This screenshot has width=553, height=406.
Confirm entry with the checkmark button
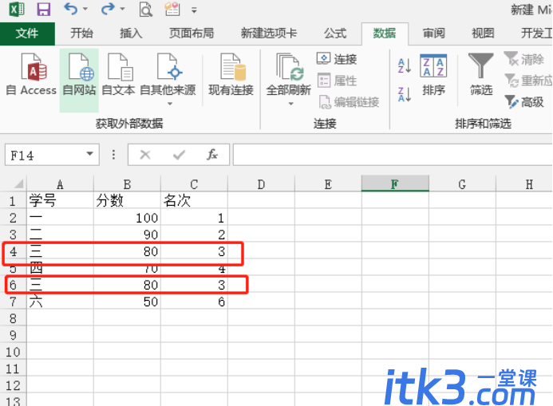[x=180, y=155]
